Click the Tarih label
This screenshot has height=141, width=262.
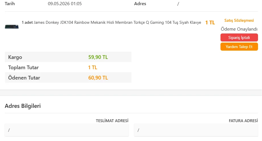pyautogui.click(x=10, y=4)
